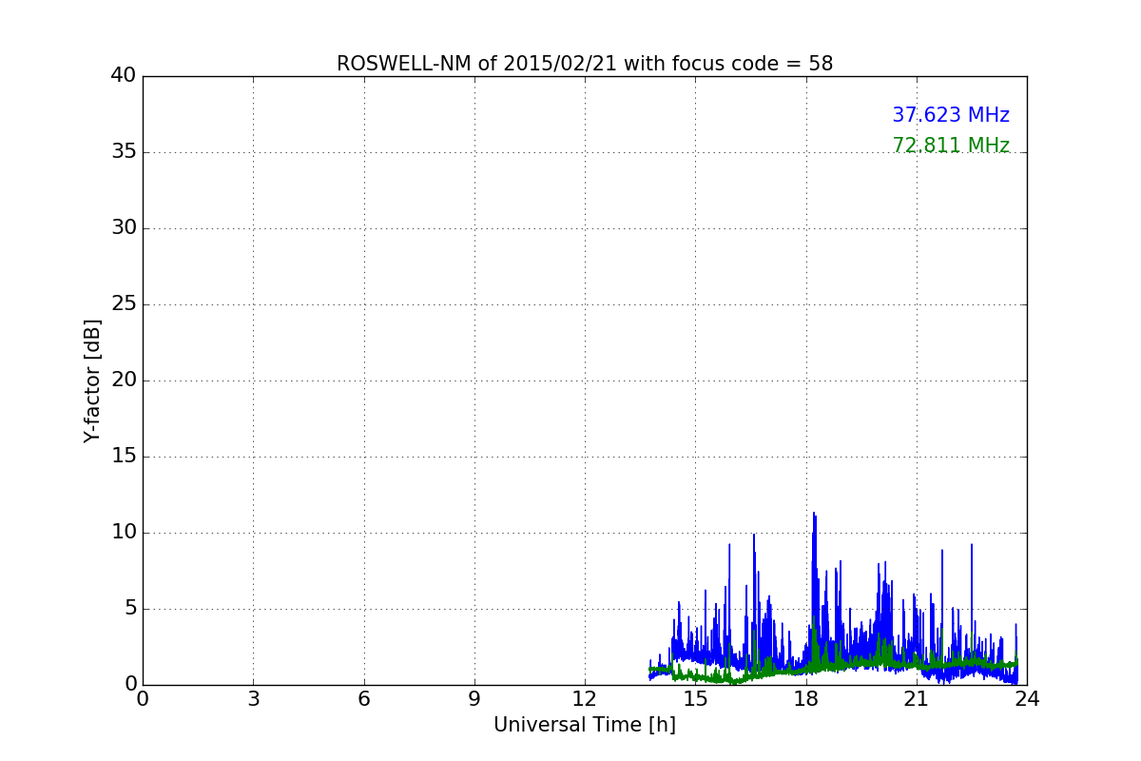Click the y-axis tick label 10
The height and width of the screenshot is (761, 1141).
(124, 533)
